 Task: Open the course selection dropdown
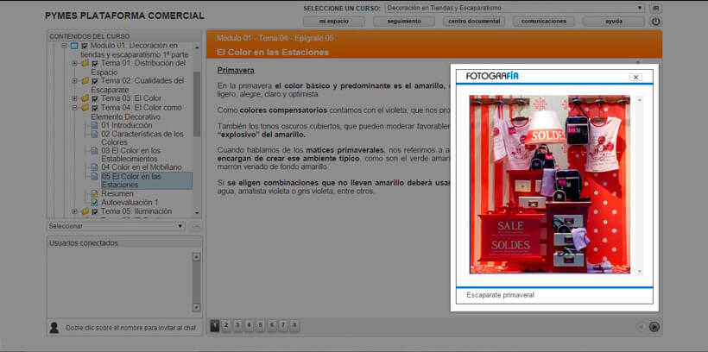[x=515, y=8]
